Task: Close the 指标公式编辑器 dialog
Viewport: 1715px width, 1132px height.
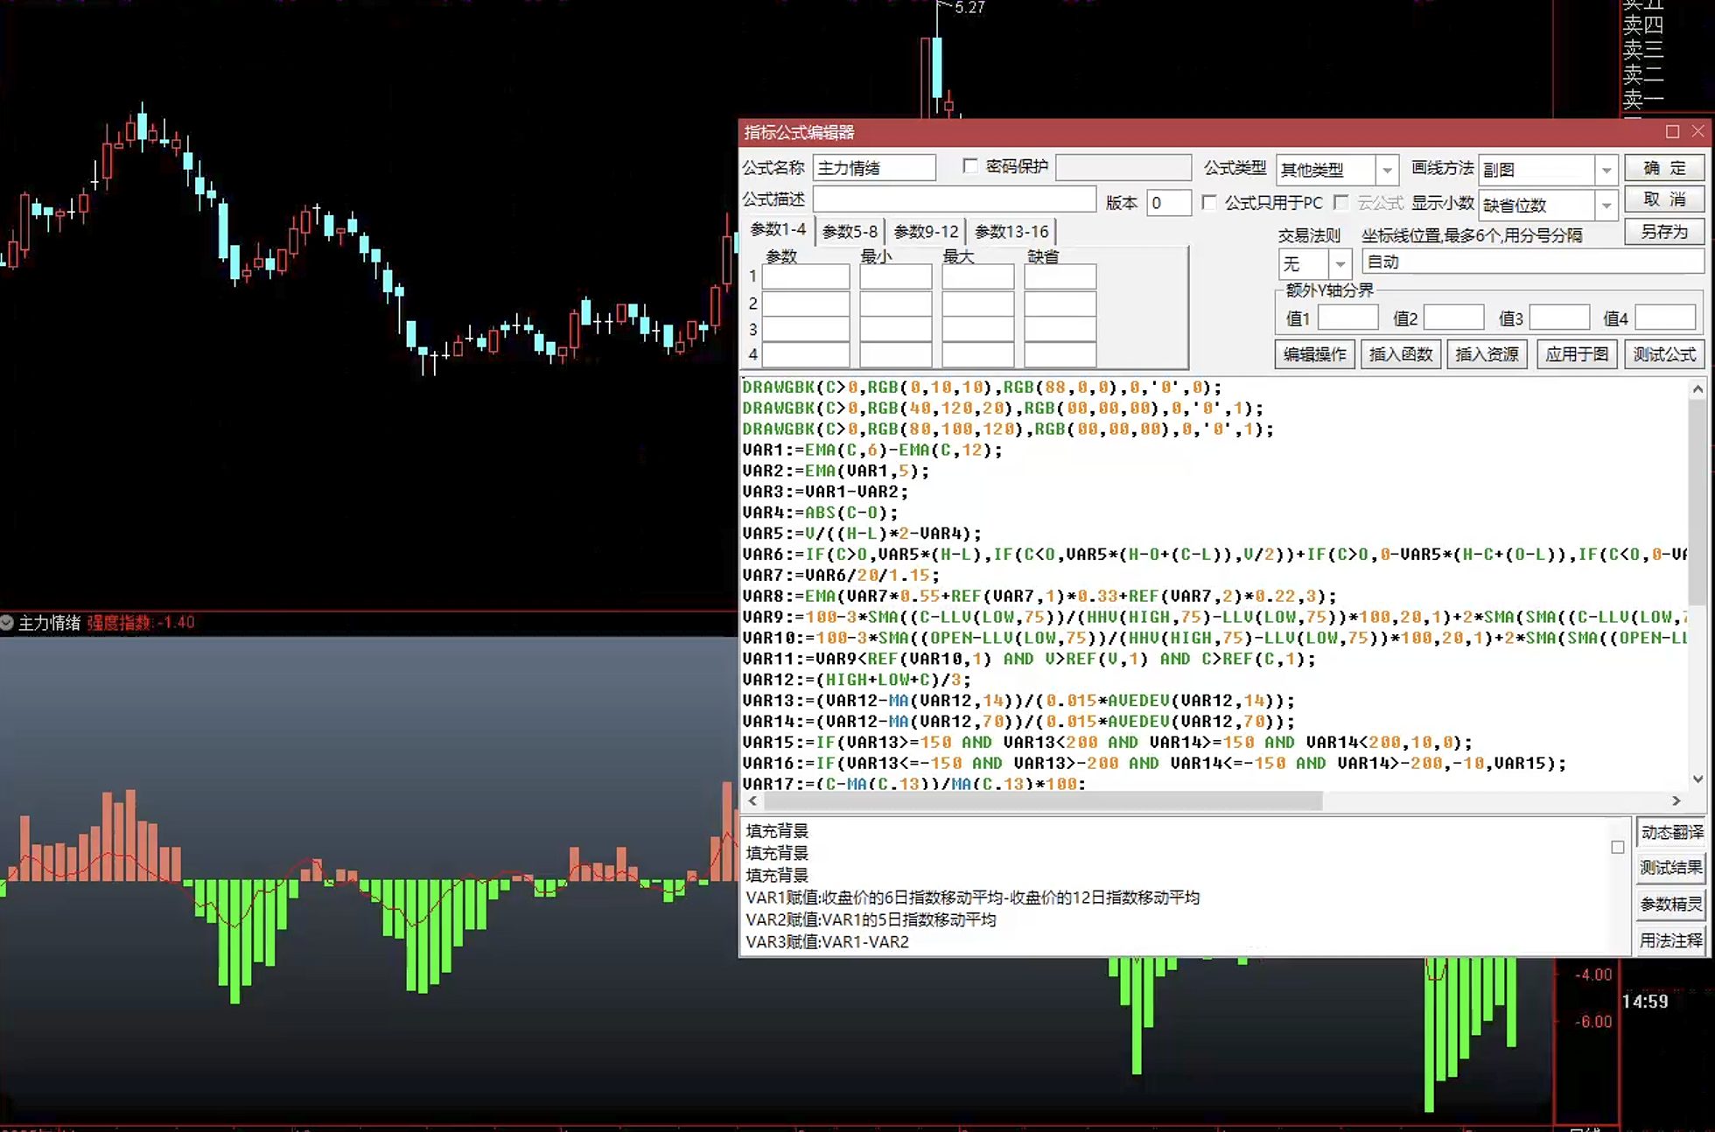Action: pos(1697,131)
